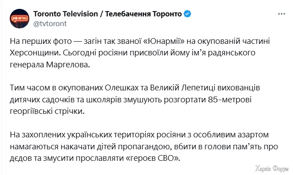293x175 pixels.
Task: Click the paragraph starting "На перших фото"
Action: point(140,53)
